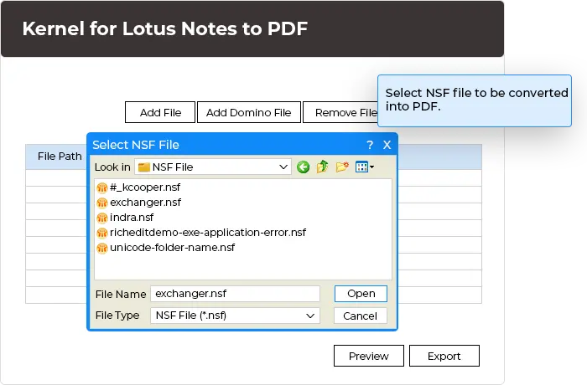Click the indra.nsf file icon
This screenshot has height=385, width=587.
pos(101,218)
